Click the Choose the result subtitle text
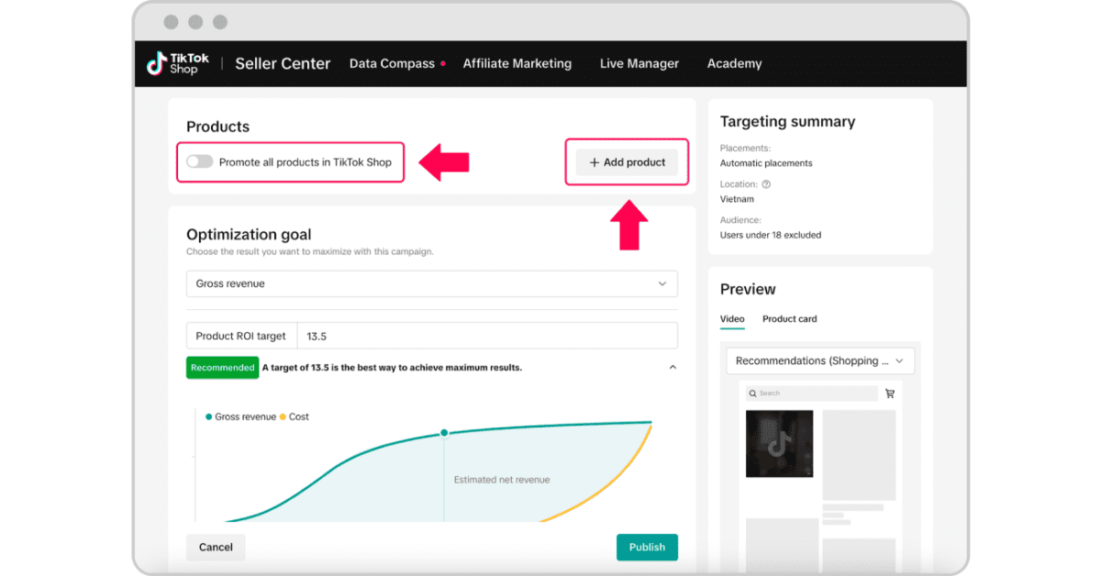The image size is (1101, 576). click(x=310, y=251)
